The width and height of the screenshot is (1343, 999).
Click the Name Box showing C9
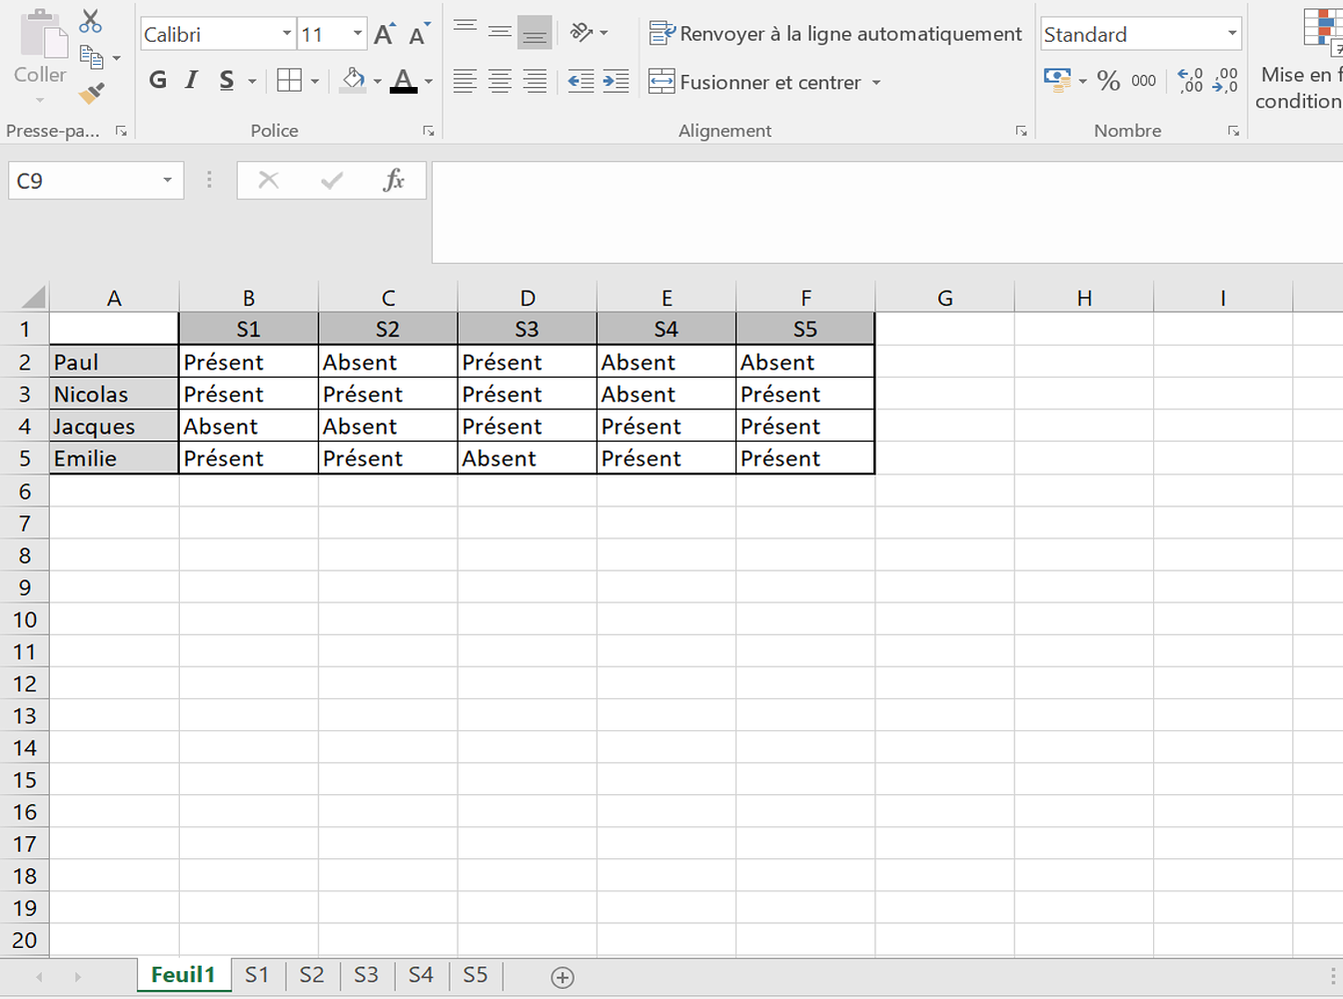[87, 181]
